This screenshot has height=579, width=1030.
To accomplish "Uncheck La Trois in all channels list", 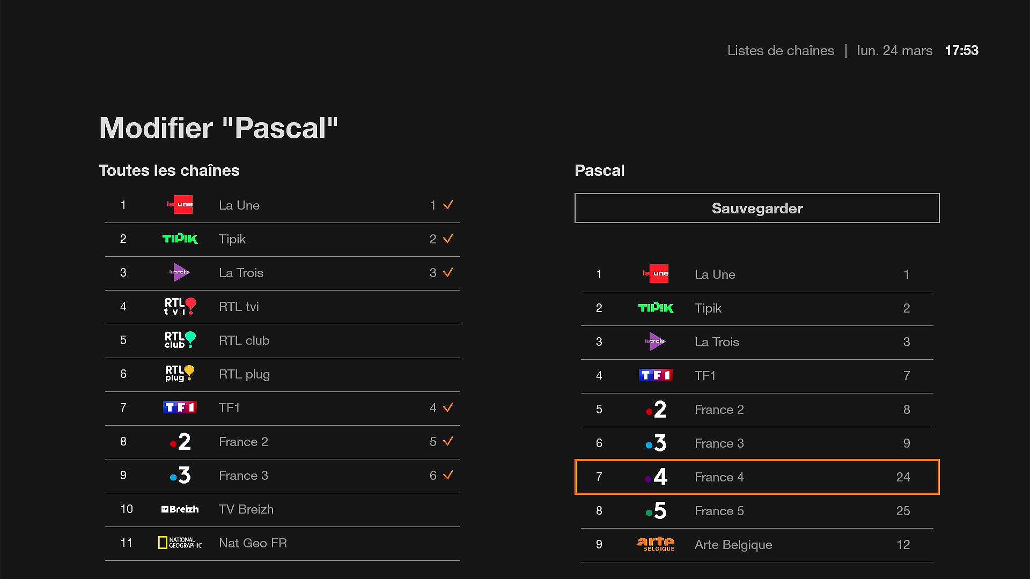I will click(x=448, y=272).
